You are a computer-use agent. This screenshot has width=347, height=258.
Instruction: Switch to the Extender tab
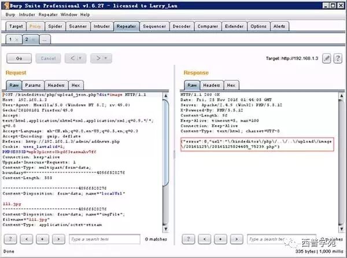[x=234, y=27]
